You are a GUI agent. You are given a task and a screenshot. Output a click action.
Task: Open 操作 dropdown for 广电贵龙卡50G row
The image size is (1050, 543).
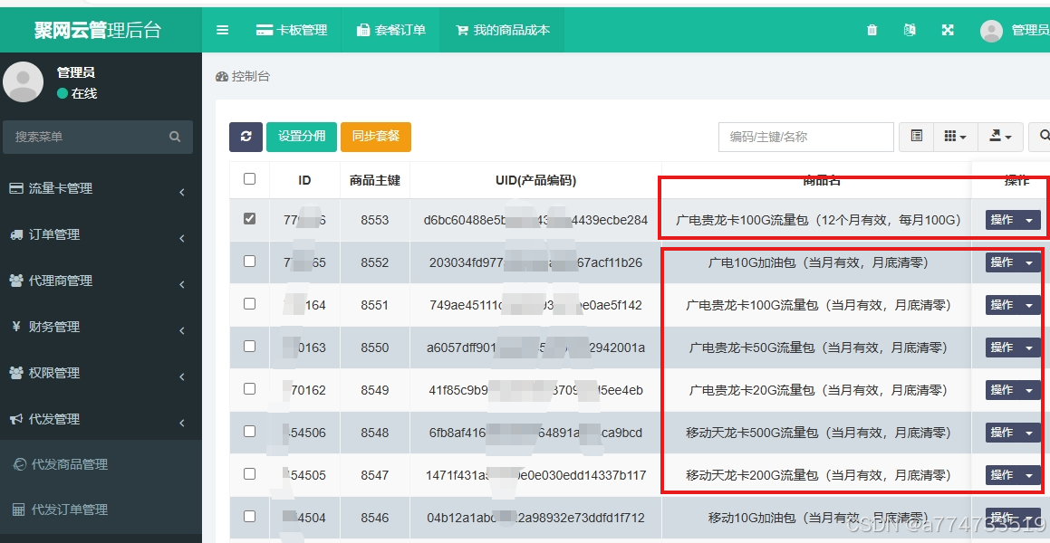pyautogui.click(x=1013, y=348)
